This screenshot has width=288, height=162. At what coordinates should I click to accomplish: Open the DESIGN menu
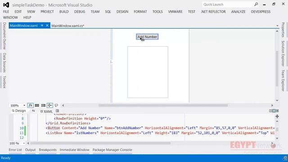pos(122,12)
